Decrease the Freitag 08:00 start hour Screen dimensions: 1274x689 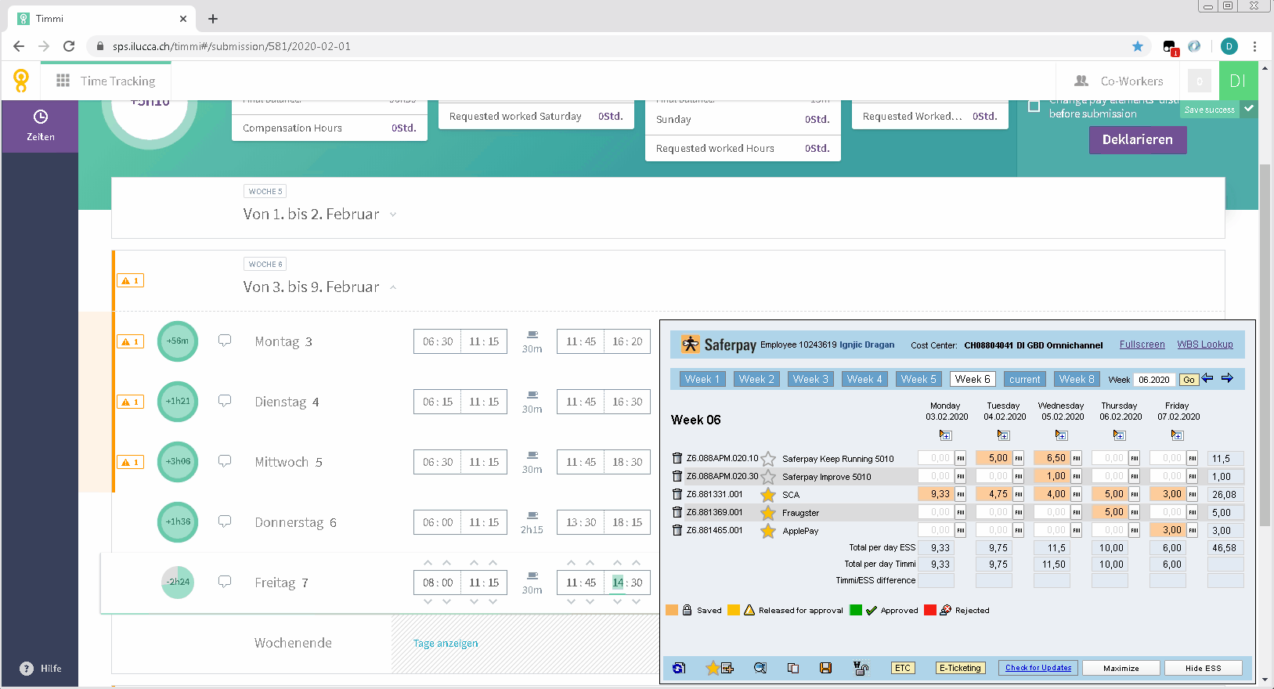pyautogui.click(x=428, y=601)
